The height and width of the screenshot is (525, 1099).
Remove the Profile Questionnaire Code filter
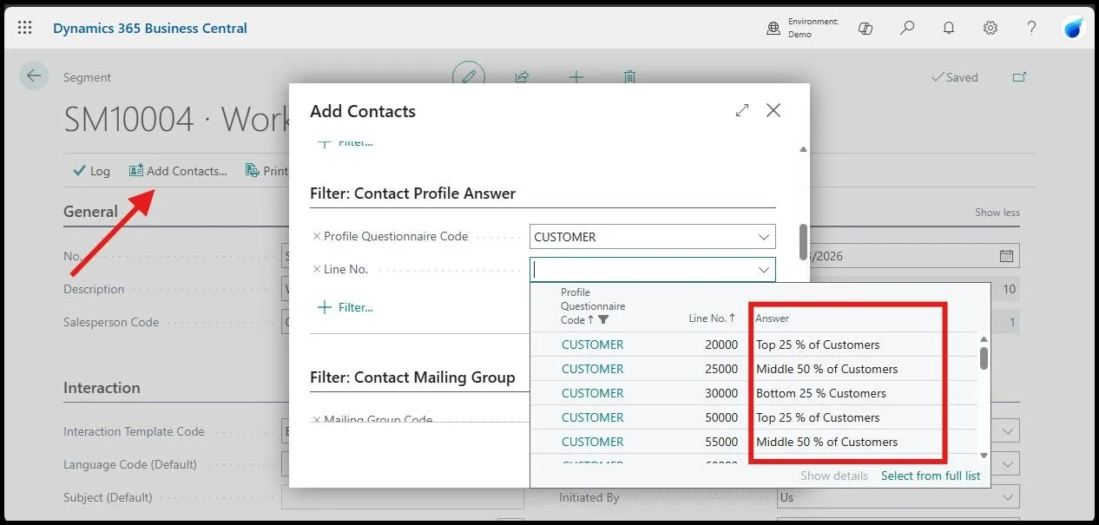tap(316, 236)
